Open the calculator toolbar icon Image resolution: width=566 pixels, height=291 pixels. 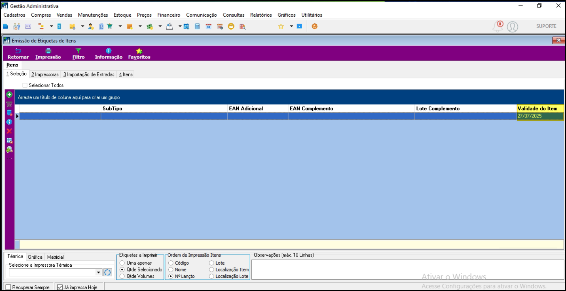pos(197,26)
